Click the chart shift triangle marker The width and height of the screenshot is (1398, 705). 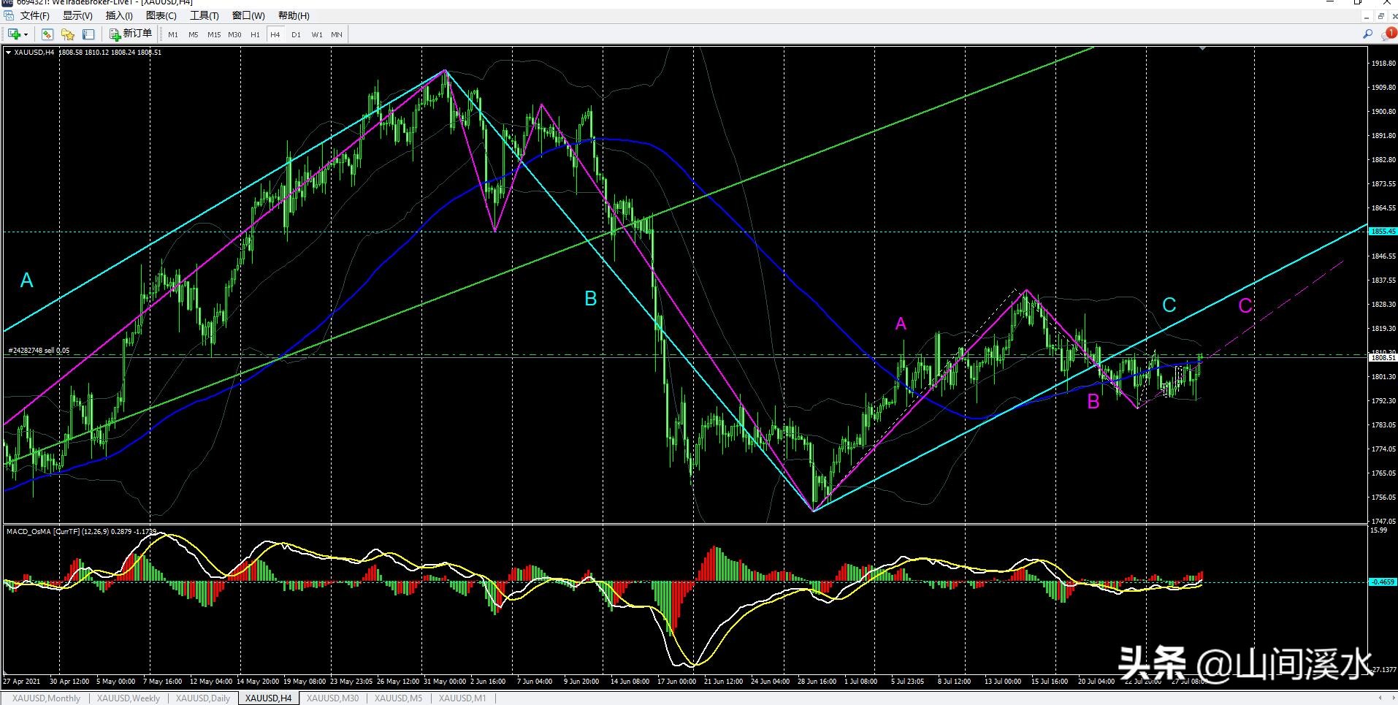[1202, 48]
